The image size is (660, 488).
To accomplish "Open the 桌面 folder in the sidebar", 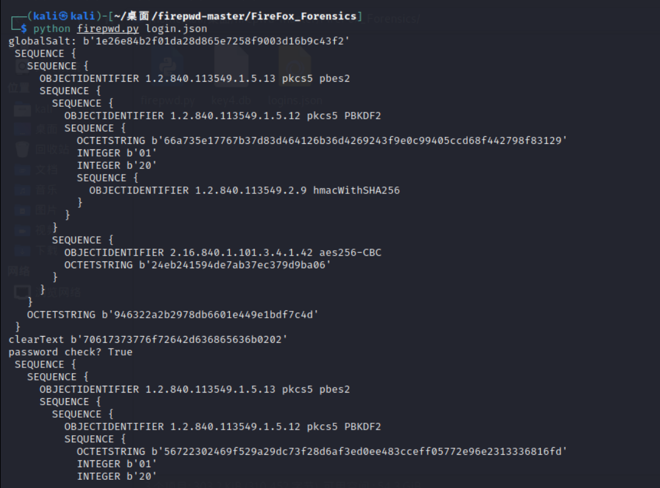I will point(23,129).
